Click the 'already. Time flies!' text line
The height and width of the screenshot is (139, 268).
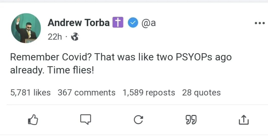point(52,70)
